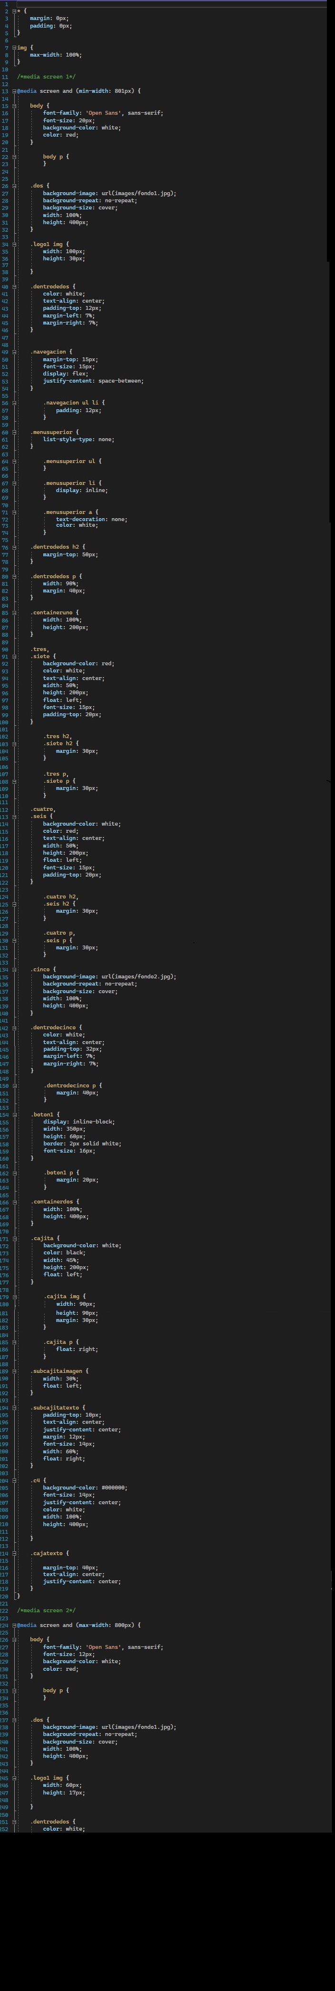Collapse the .cinco rule fold marker

coord(14,969)
